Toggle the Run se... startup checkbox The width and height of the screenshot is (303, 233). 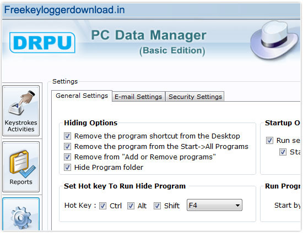(269, 141)
